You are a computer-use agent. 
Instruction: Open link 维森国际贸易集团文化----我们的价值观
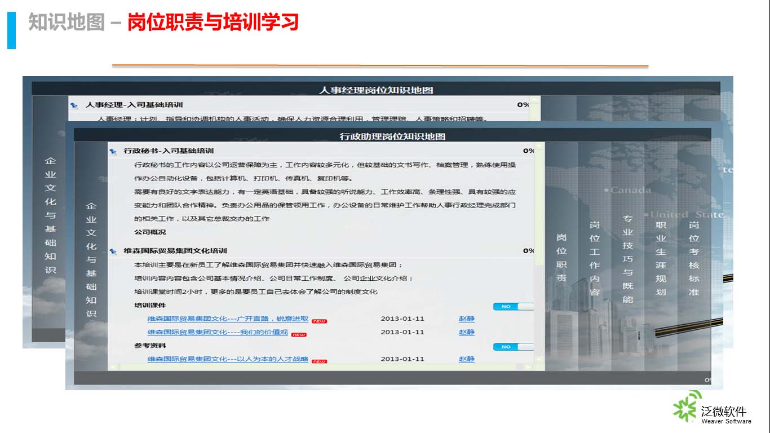(x=218, y=332)
